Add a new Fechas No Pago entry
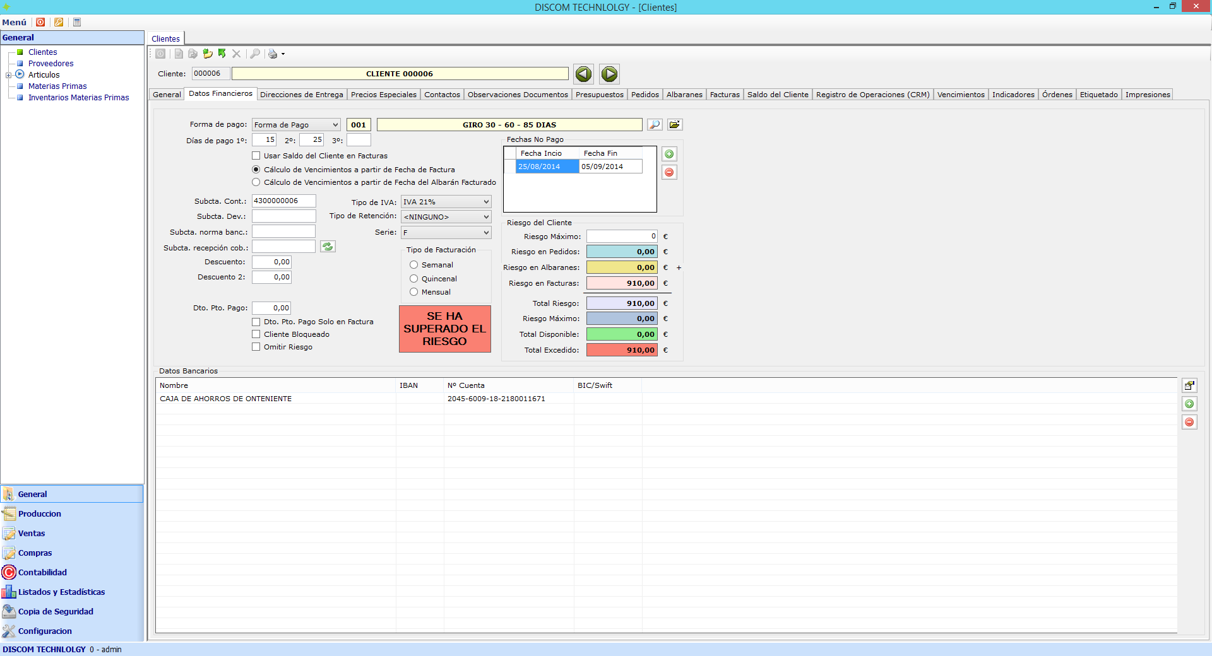Image resolution: width=1212 pixels, height=656 pixels. [669, 154]
